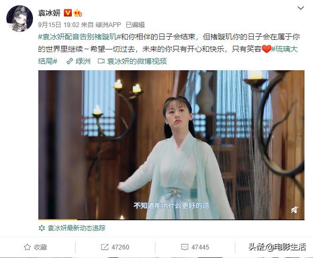Open hashtag #袁冰妍配音告别褚璇玑#
Screen dimensions: 313x258
pyautogui.click(x=79, y=37)
